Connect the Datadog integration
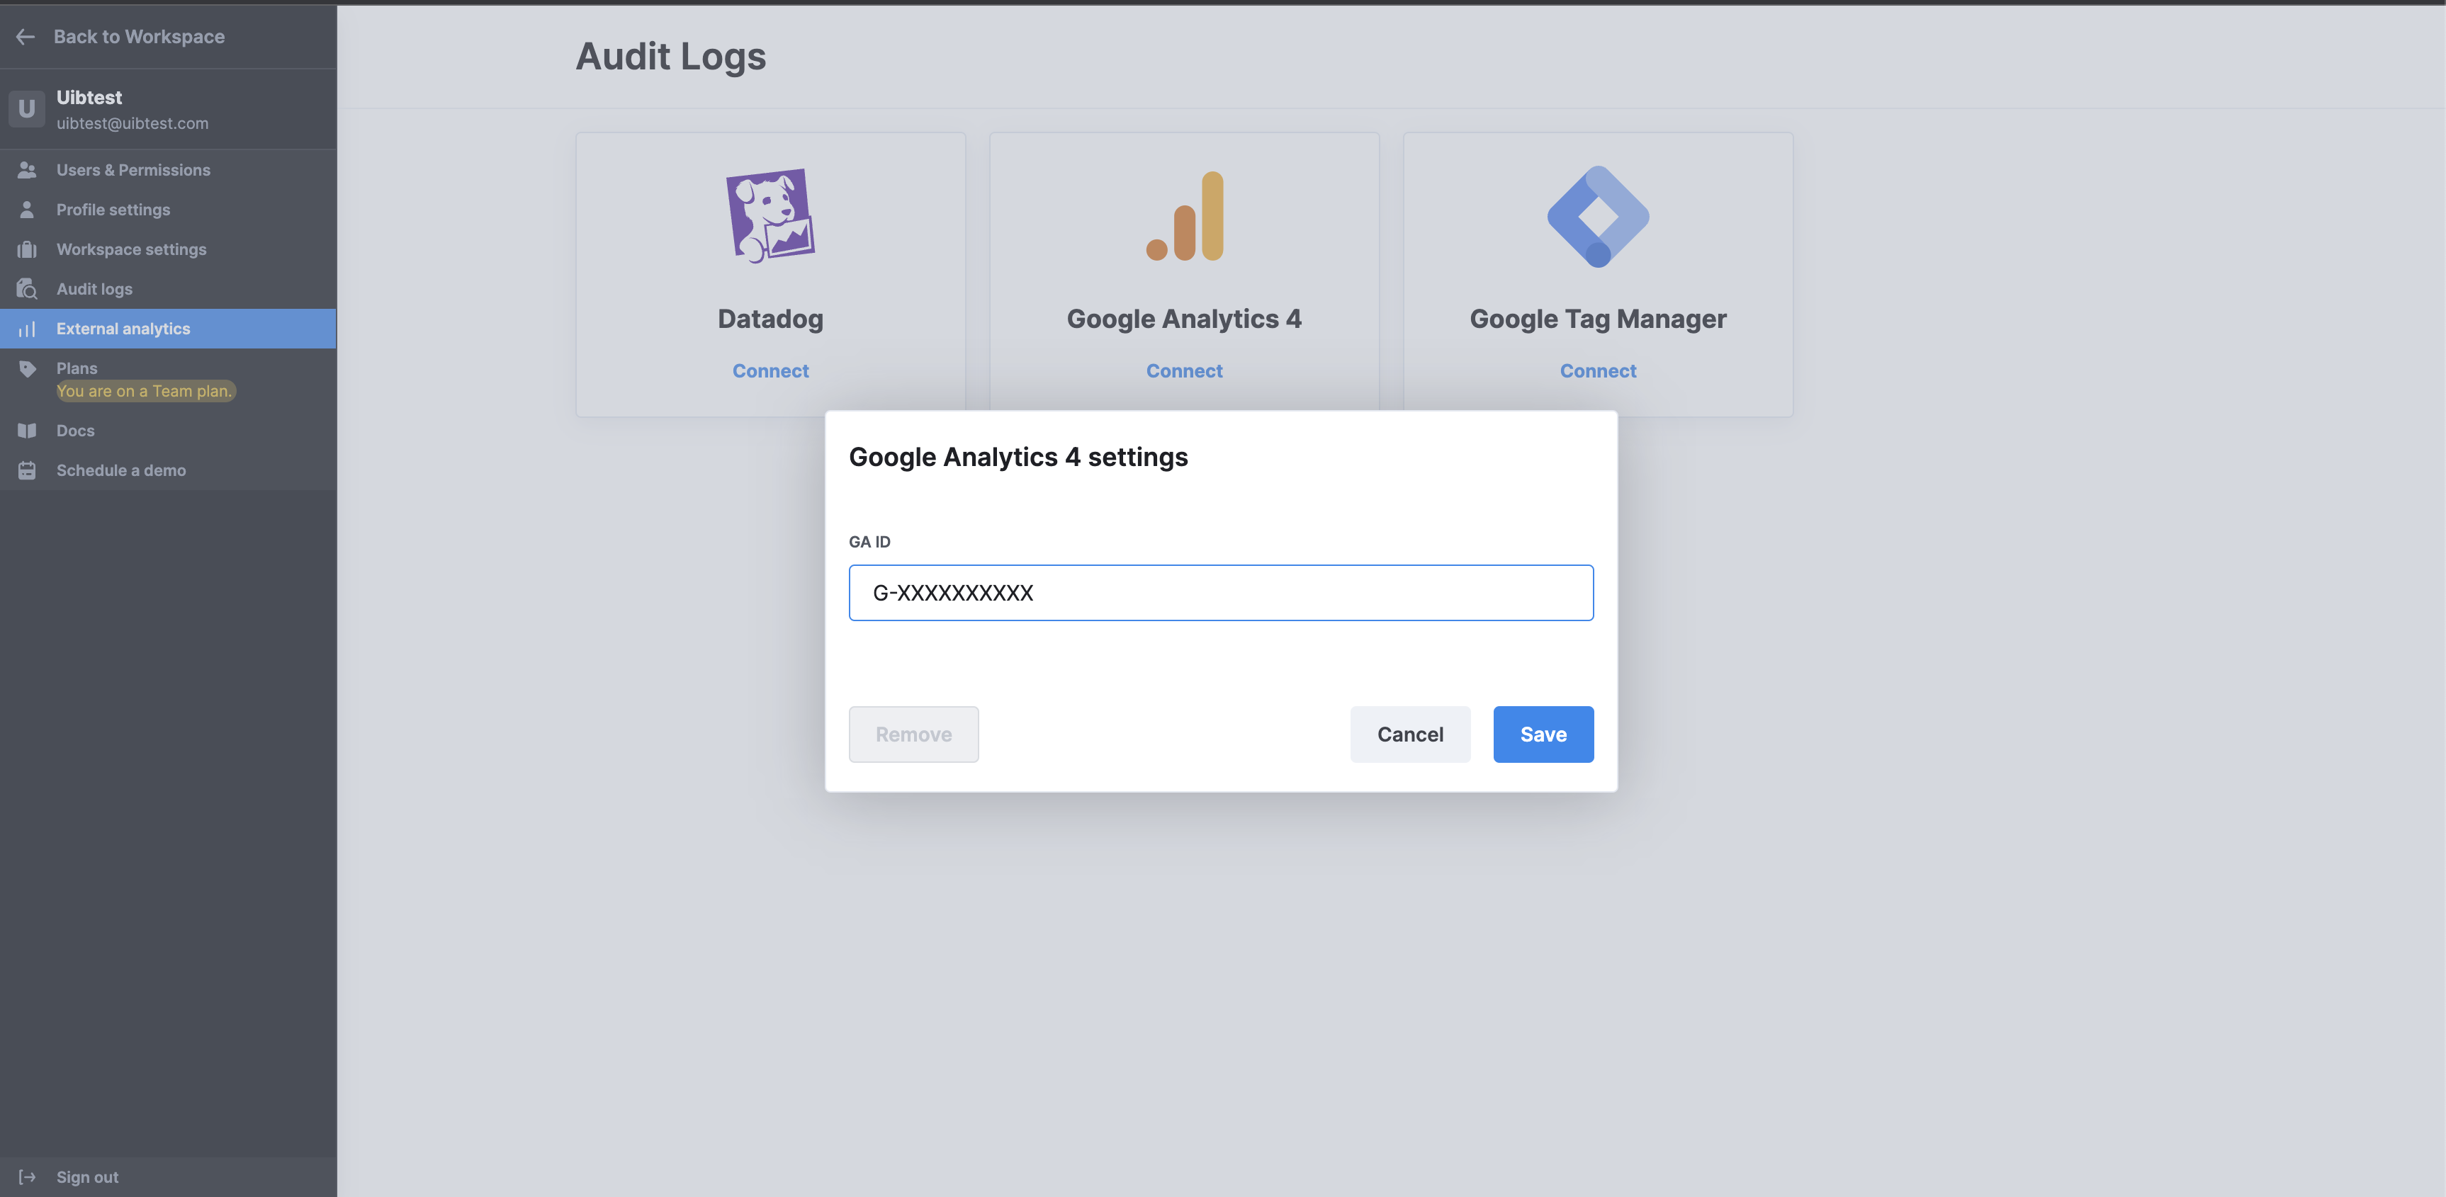2446x1197 pixels. click(x=770, y=371)
